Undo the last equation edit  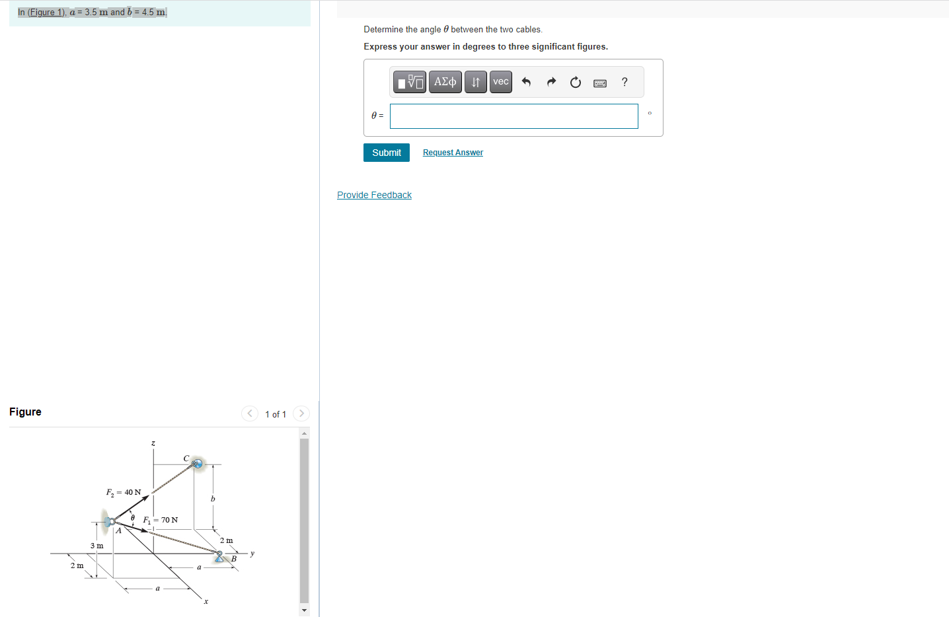coord(526,81)
